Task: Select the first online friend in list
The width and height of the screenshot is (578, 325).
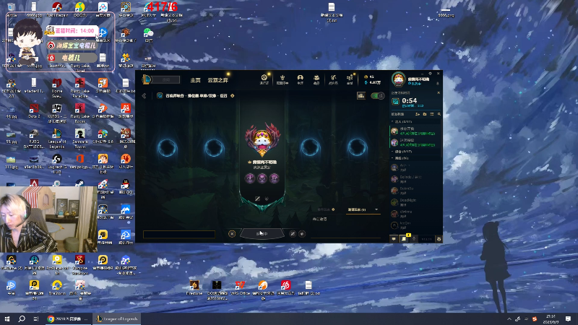Action: coord(416,131)
